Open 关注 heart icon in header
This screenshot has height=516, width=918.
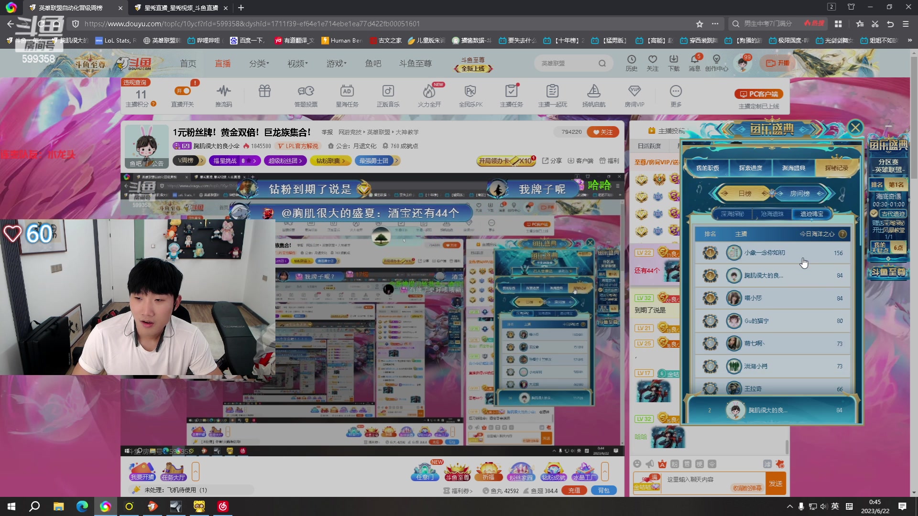point(653,63)
